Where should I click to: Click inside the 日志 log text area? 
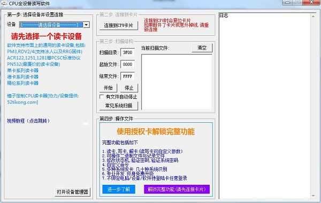[265, 106]
